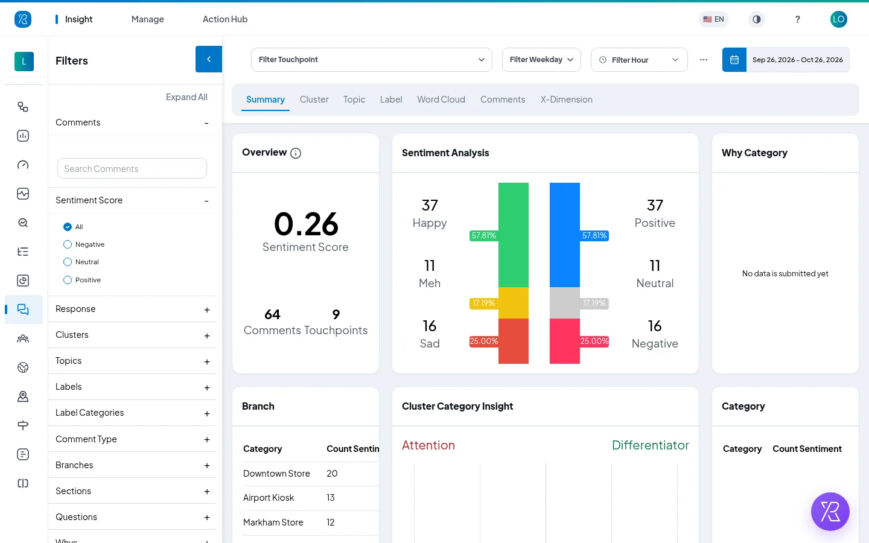The width and height of the screenshot is (869, 543).
Task: Open the gauge speedometer icon in the sidebar
Action: tap(23, 165)
